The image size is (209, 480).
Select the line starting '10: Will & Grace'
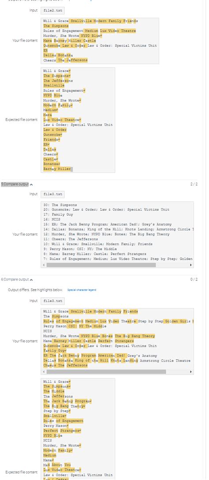tap(98, 244)
